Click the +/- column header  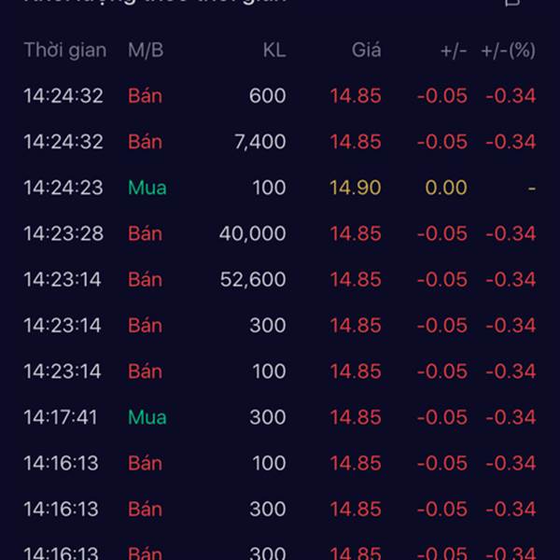453,50
